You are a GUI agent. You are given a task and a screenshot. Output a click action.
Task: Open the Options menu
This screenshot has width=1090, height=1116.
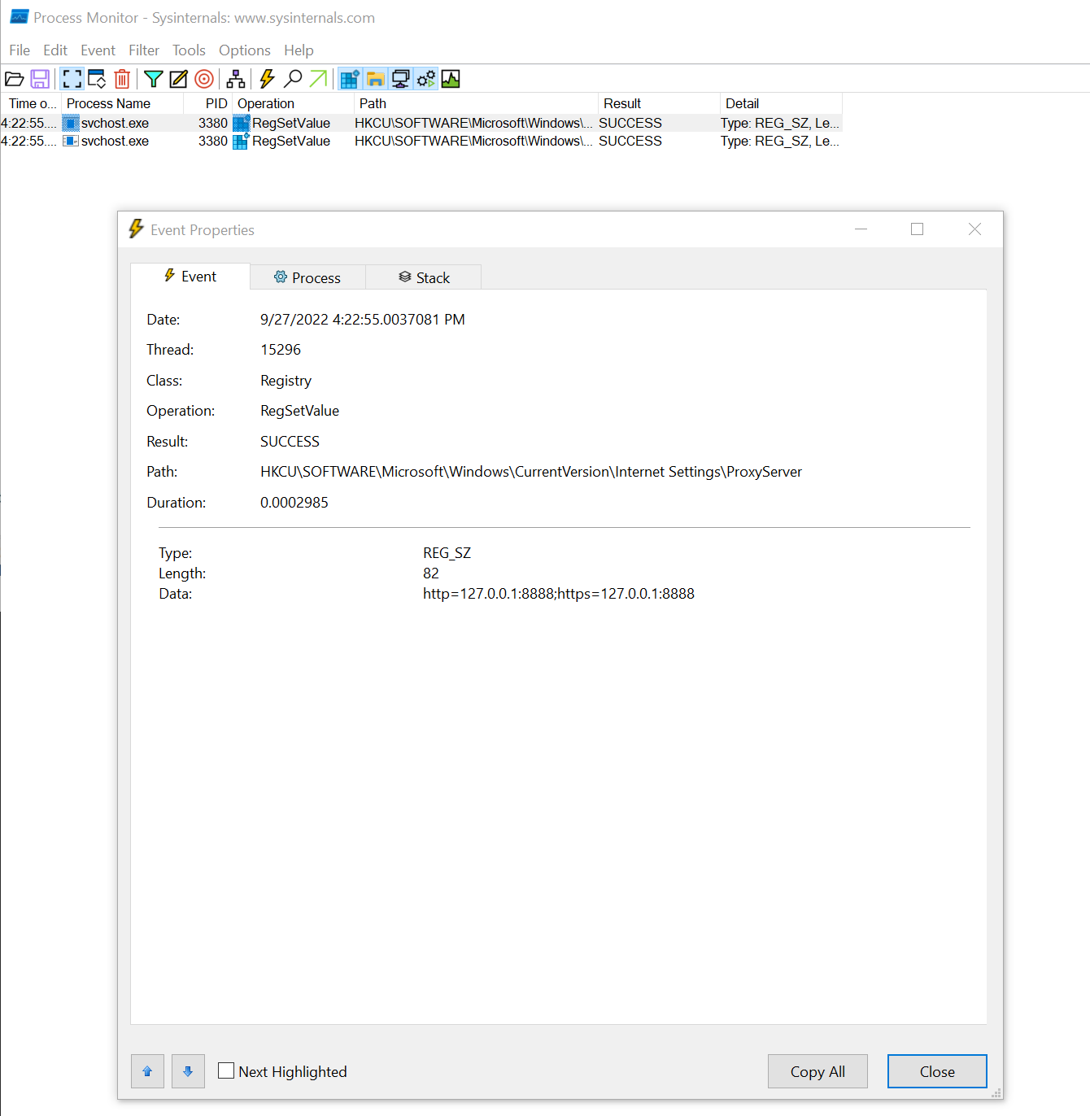pos(244,50)
